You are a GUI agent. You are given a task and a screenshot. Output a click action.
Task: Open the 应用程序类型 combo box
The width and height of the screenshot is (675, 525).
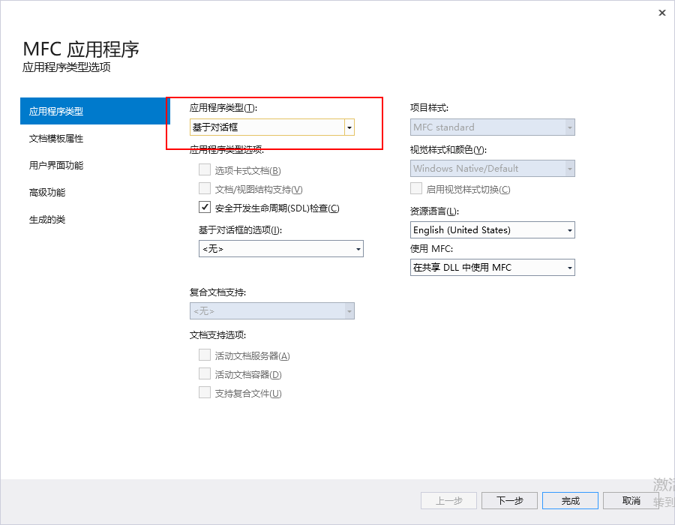point(349,127)
